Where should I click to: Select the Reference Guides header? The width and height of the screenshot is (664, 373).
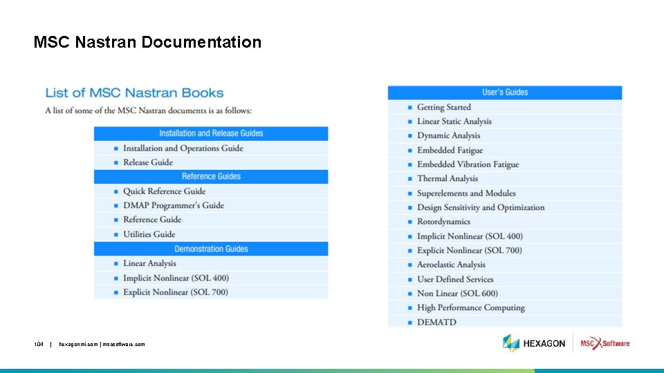click(x=211, y=176)
